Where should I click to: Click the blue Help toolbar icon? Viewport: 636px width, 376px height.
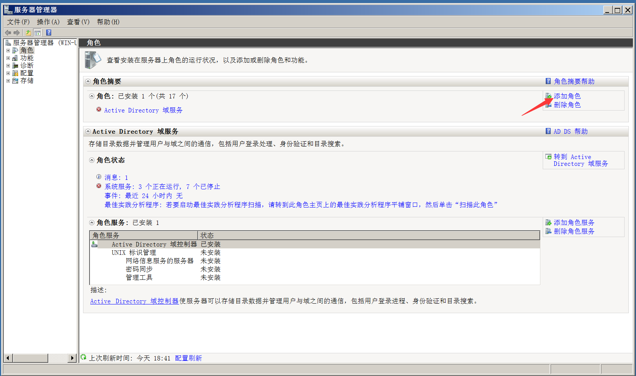[x=49, y=33]
